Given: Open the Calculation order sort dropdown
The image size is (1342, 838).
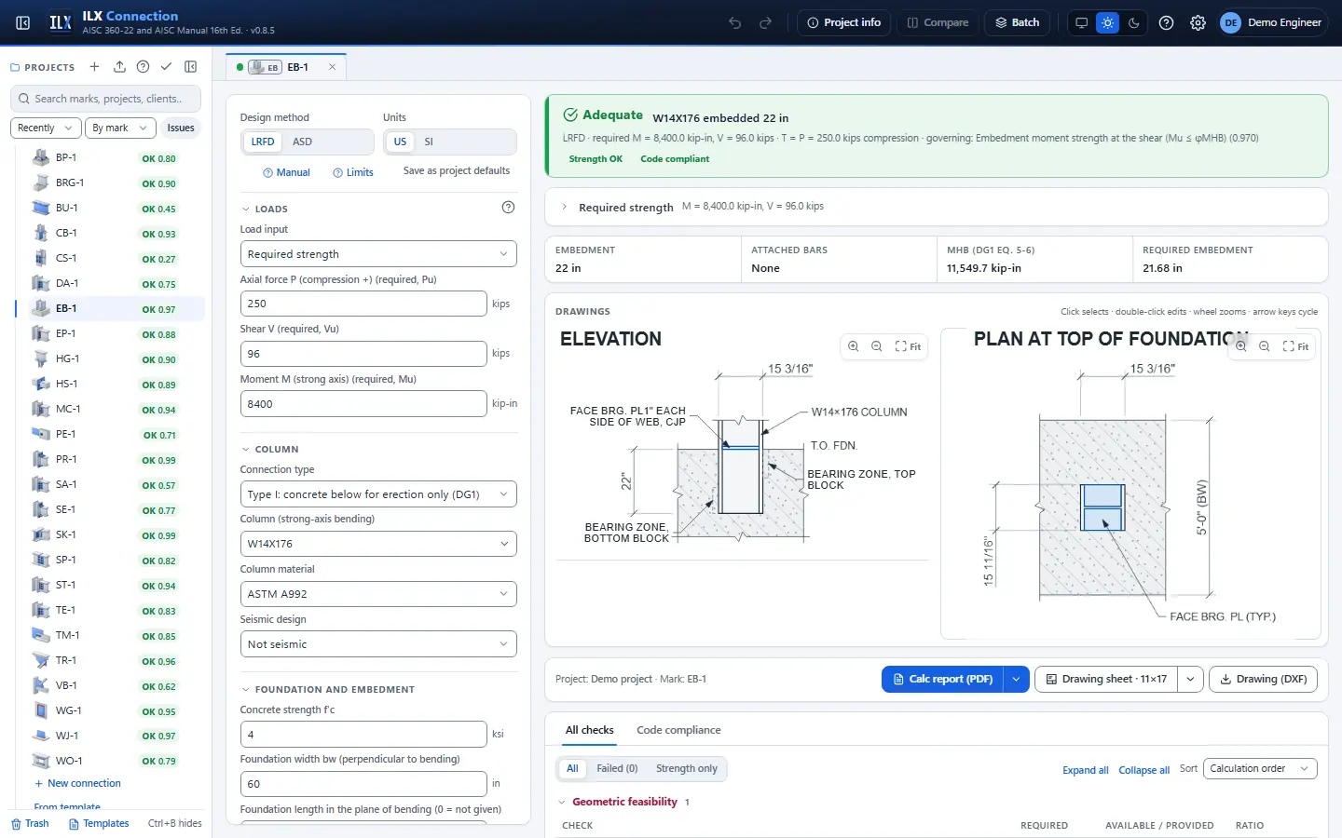Looking at the screenshot, I should [1260, 769].
